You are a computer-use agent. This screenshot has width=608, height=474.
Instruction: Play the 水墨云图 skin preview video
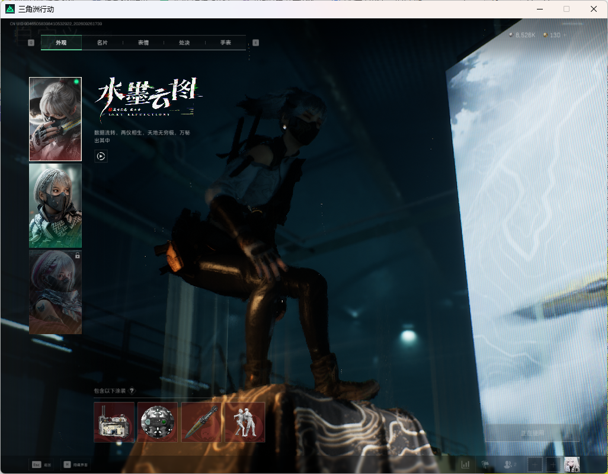tap(101, 156)
